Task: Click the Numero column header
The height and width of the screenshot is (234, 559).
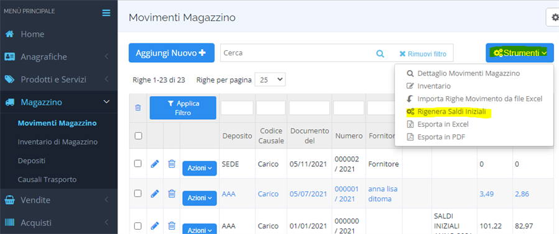Action: (x=349, y=136)
